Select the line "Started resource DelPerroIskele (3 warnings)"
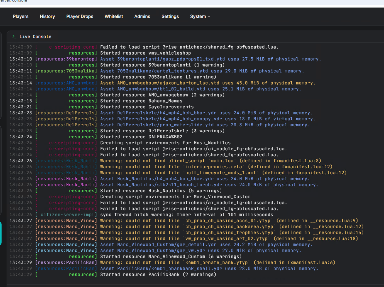This screenshot has width=384, height=287. 162,131
